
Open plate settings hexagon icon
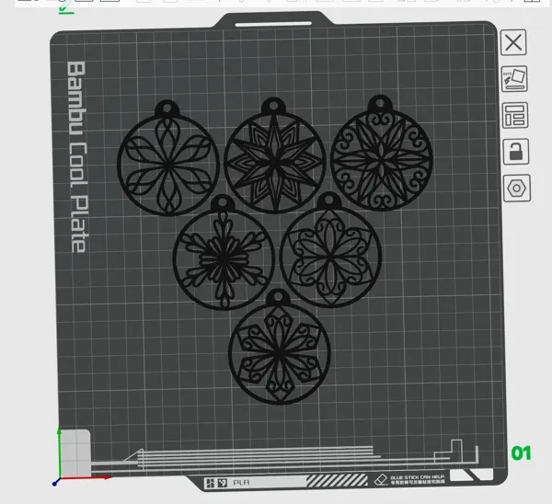tap(517, 189)
